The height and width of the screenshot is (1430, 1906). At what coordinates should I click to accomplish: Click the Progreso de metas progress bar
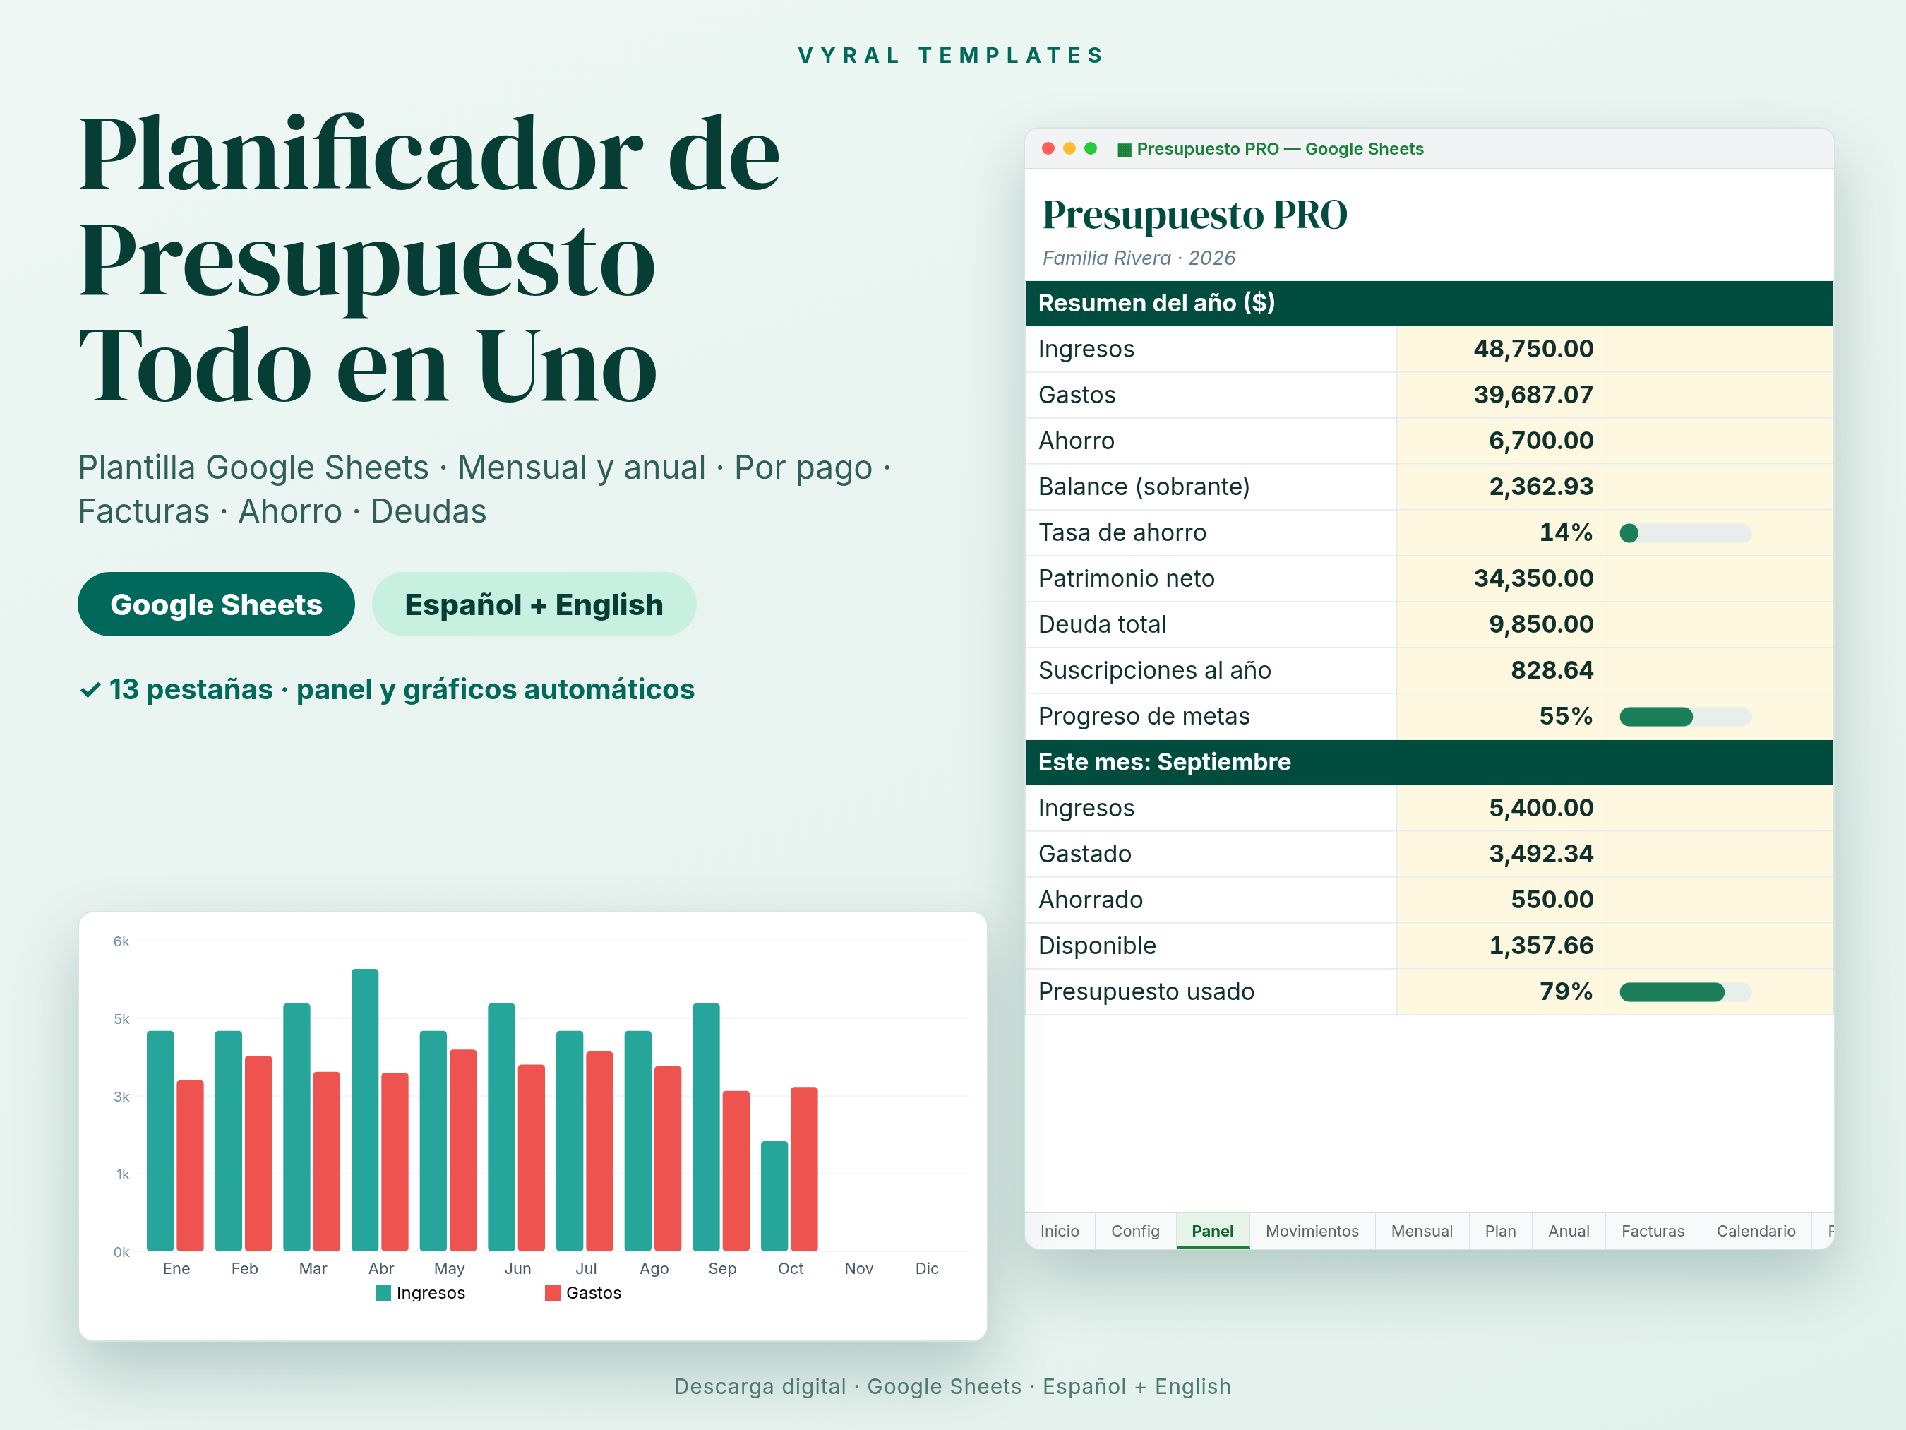1686,716
